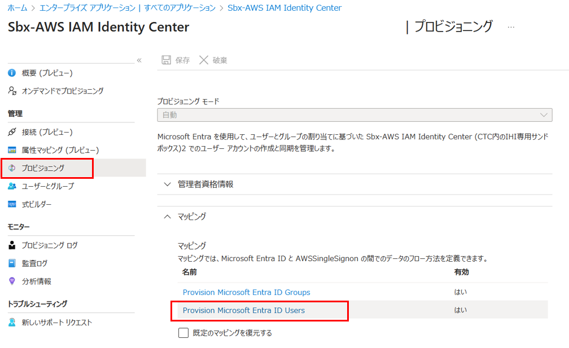The image size is (569, 348).
Task: Open 監査ログ in the monitor menu
Action: click(34, 263)
